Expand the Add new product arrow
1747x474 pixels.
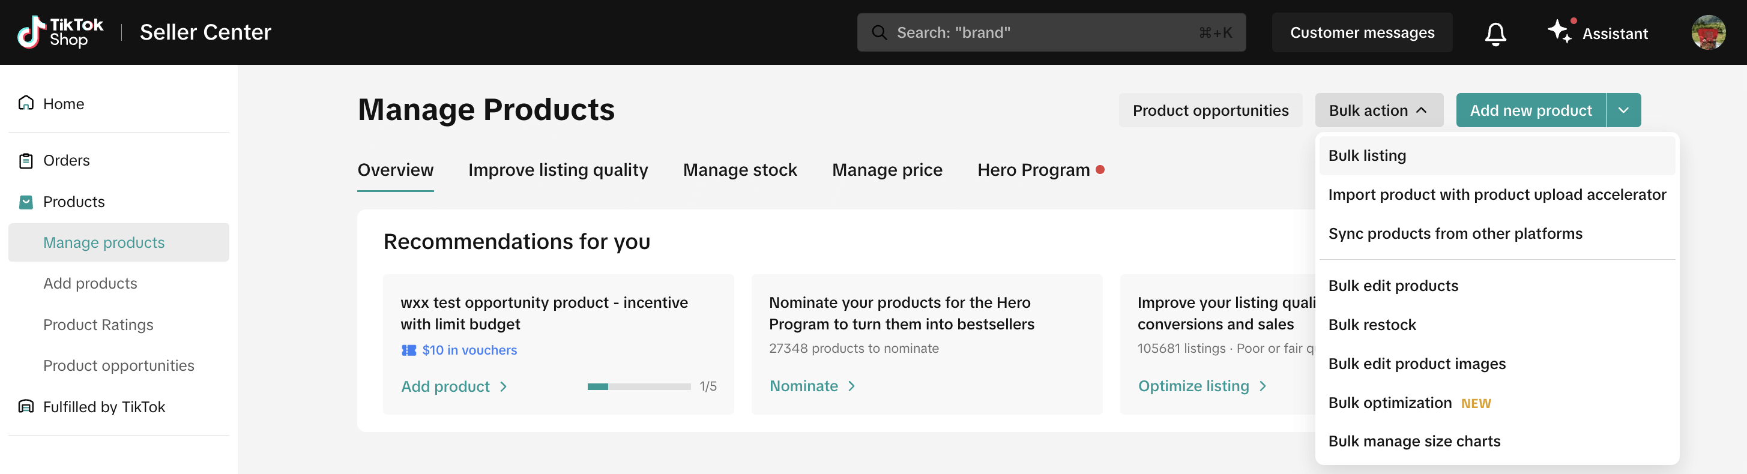point(1623,110)
